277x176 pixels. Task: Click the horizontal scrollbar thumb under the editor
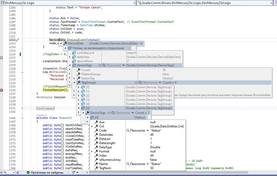point(169,173)
